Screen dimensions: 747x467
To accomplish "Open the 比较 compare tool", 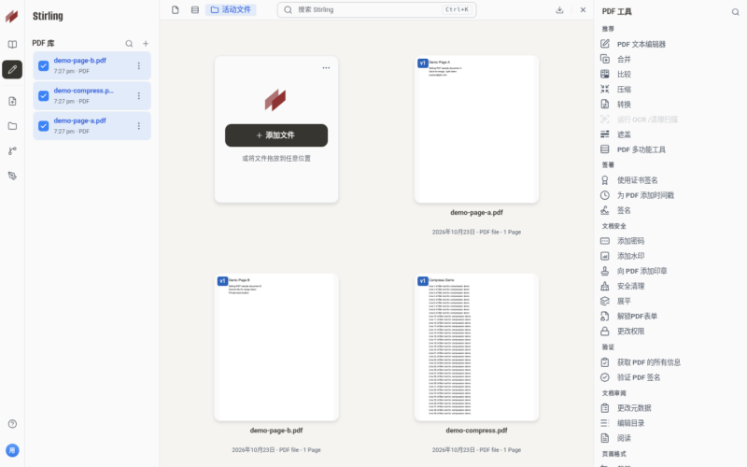I will [x=624, y=75].
